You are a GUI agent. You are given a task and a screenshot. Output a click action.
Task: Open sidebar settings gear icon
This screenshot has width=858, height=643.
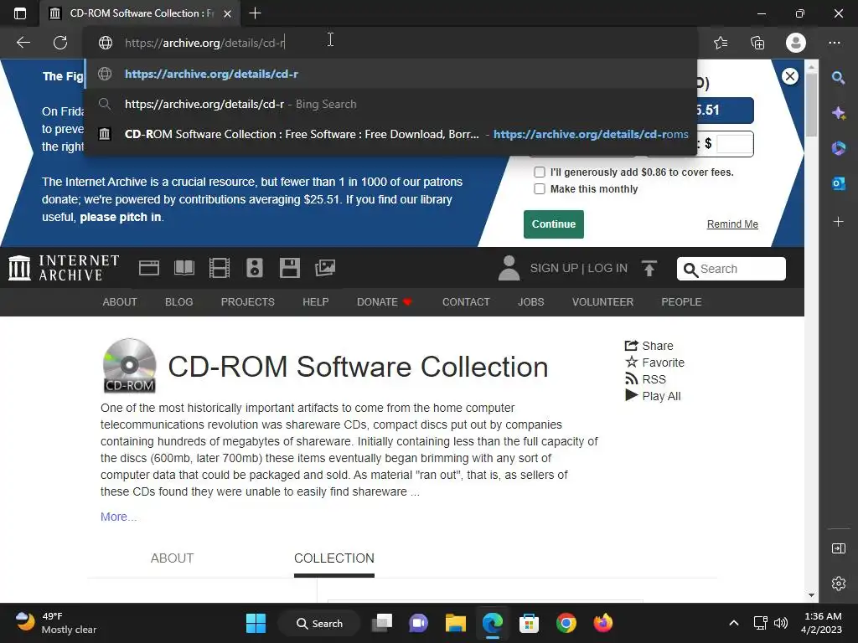(838, 584)
